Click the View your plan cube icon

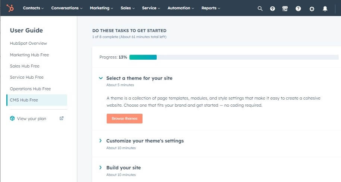tap(12, 118)
